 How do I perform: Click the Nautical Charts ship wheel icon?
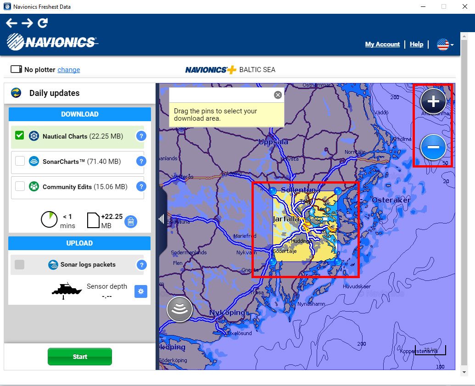point(34,136)
